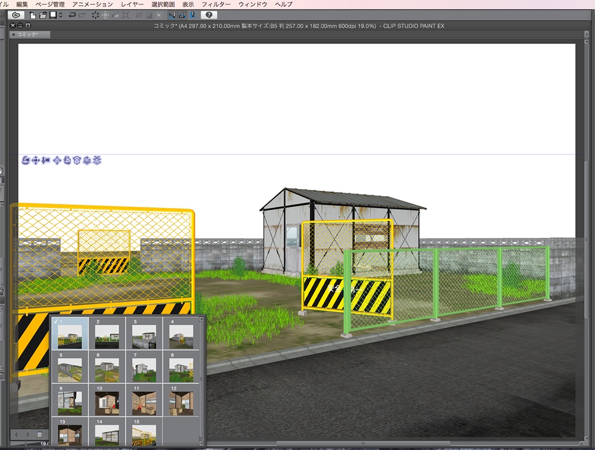This screenshot has width=595, height=450.
Task: Choose camera angle preset 7
Action: coord(144,367)
